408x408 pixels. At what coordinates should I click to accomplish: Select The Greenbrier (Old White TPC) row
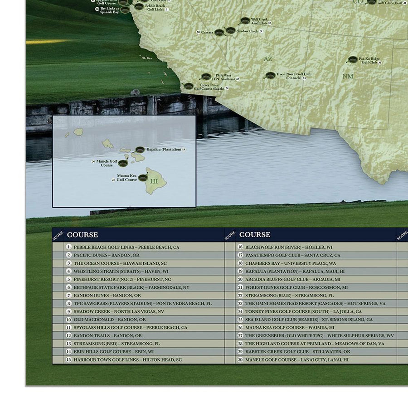pyautogui.click(x=311, y=335)
